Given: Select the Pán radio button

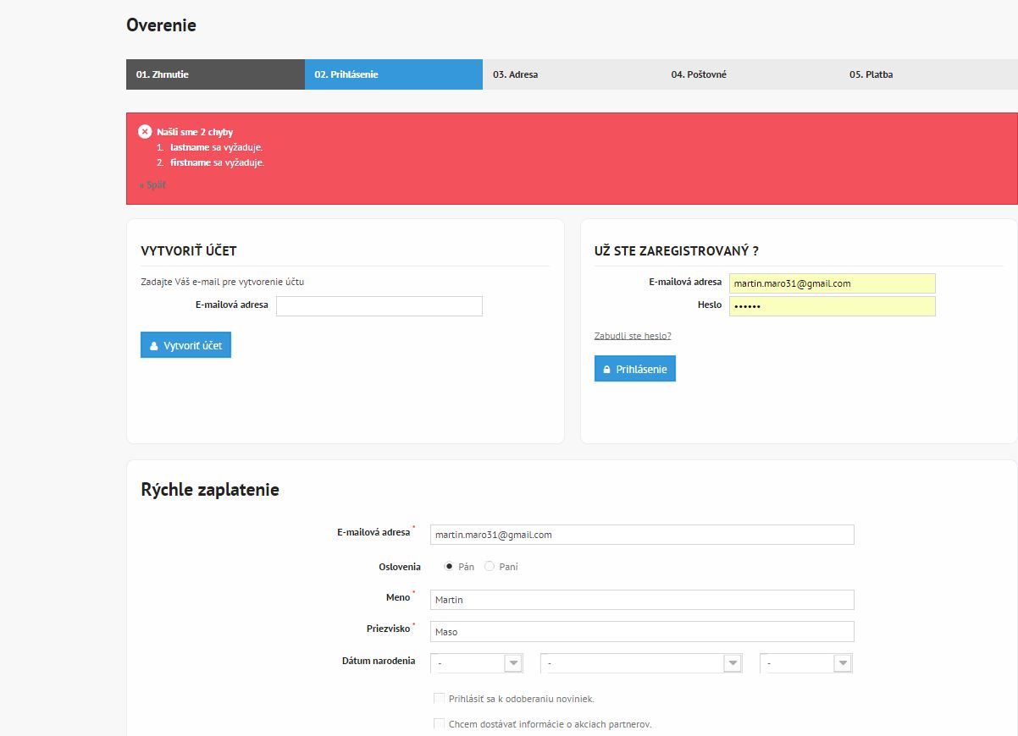Looking at the screenshot, I should (x=449, y=567).
